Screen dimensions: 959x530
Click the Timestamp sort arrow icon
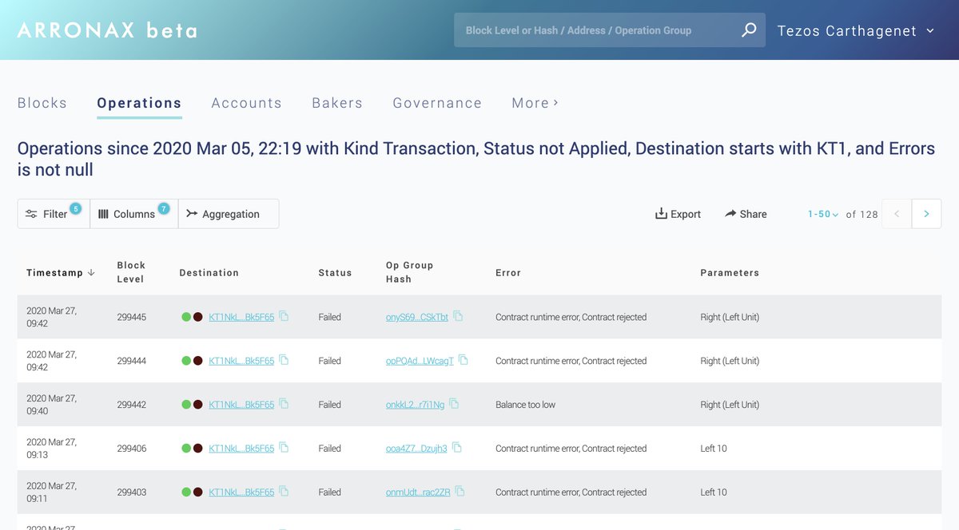pyautogui.click(x=91, y=272)
